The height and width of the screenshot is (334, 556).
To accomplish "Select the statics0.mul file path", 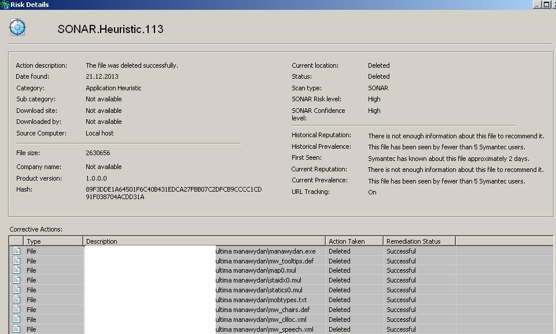I will 259,290.
